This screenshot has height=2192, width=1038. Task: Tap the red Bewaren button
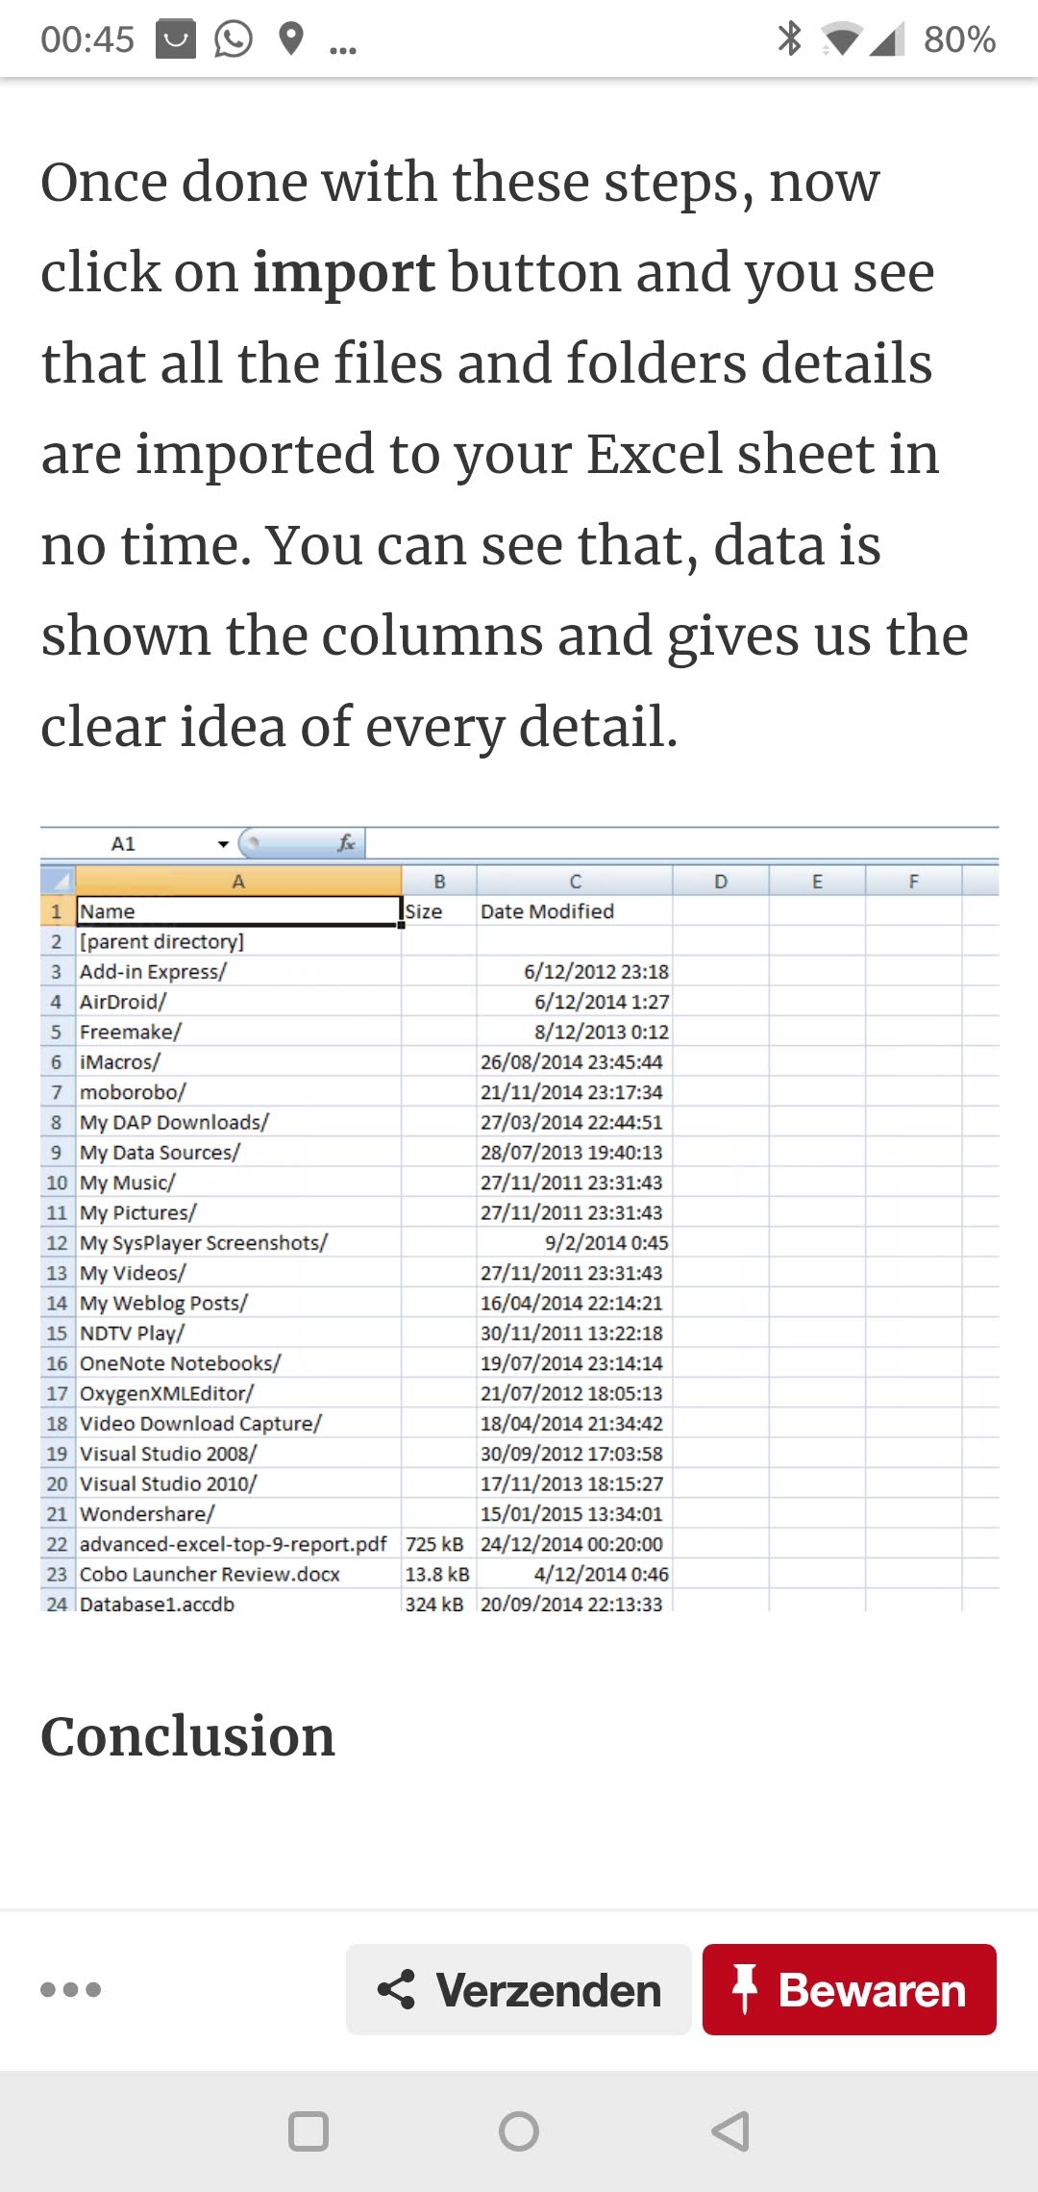(850, 1989)
